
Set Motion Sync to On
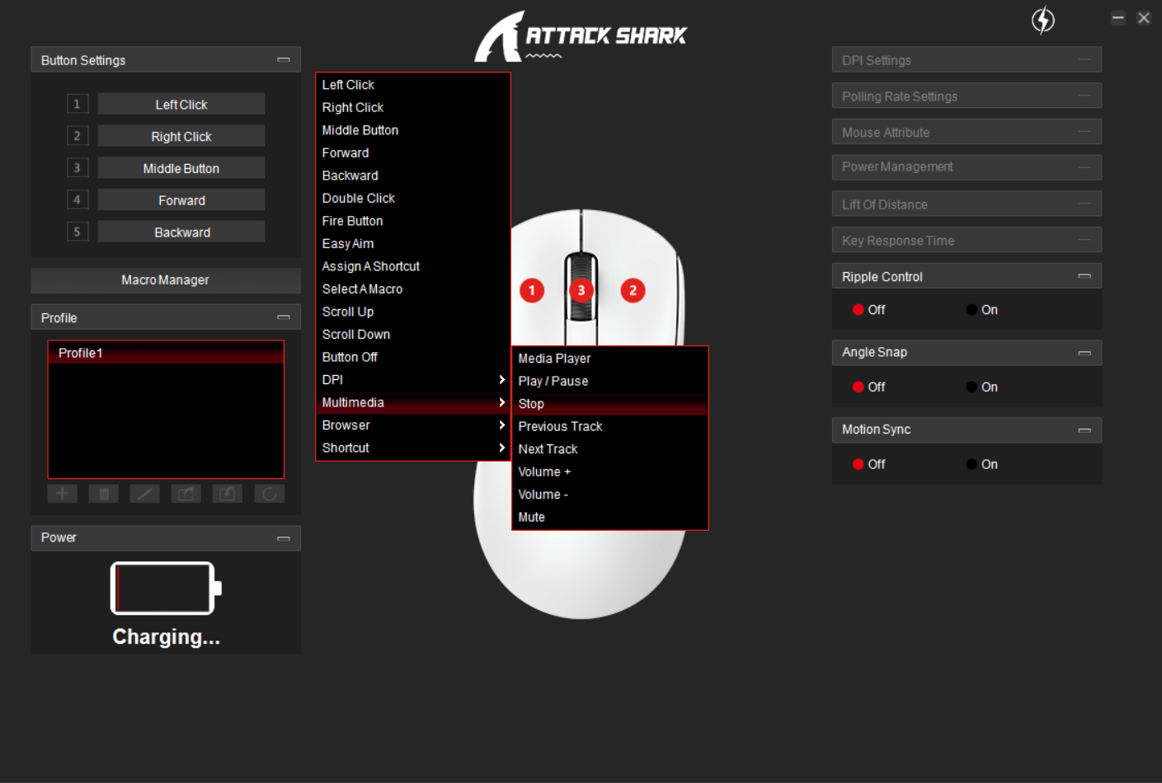point(972,465)
